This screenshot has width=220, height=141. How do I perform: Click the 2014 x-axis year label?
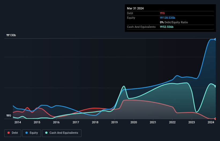(18, 122)
